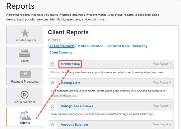This screenshot has height=129, width=181.
Task: Open the Mailing Lists report link
Action: click(x=71, y=83)
